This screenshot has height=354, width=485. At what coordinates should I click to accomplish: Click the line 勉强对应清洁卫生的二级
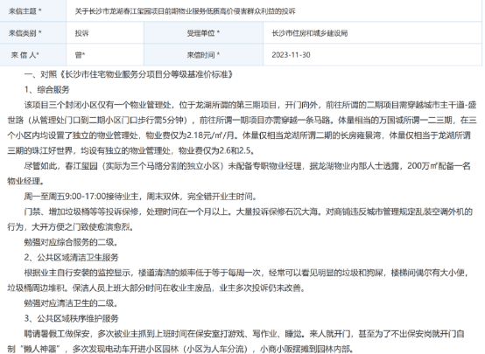tap(72, 303)
